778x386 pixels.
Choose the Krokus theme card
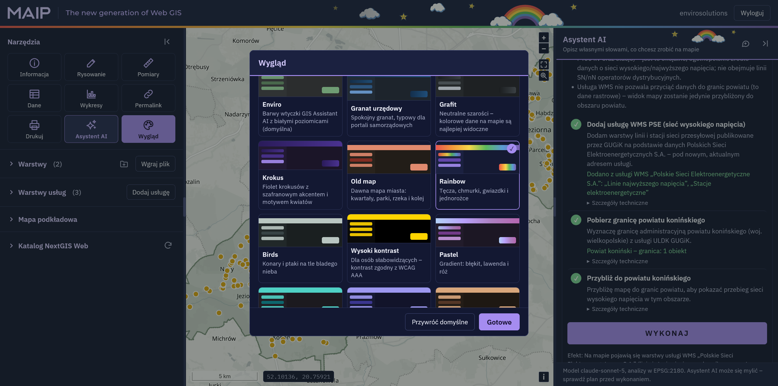click(x=300, y=175)
